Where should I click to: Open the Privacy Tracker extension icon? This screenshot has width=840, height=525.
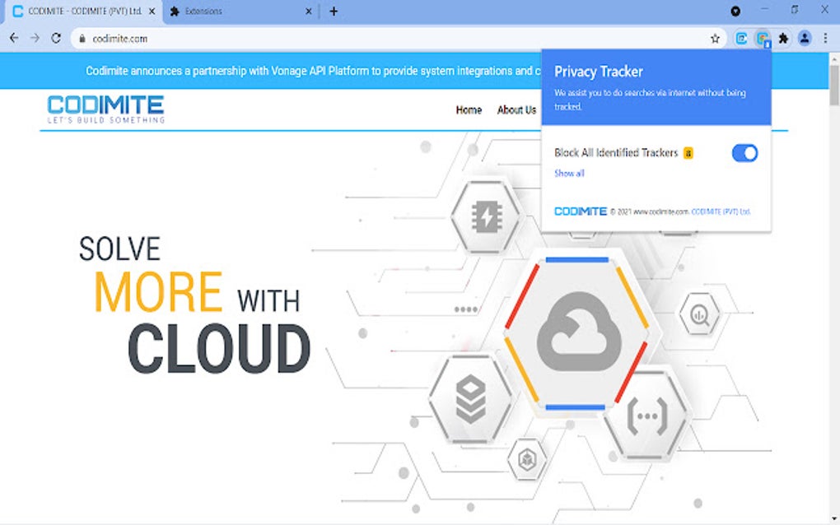[x=763, y=38]
